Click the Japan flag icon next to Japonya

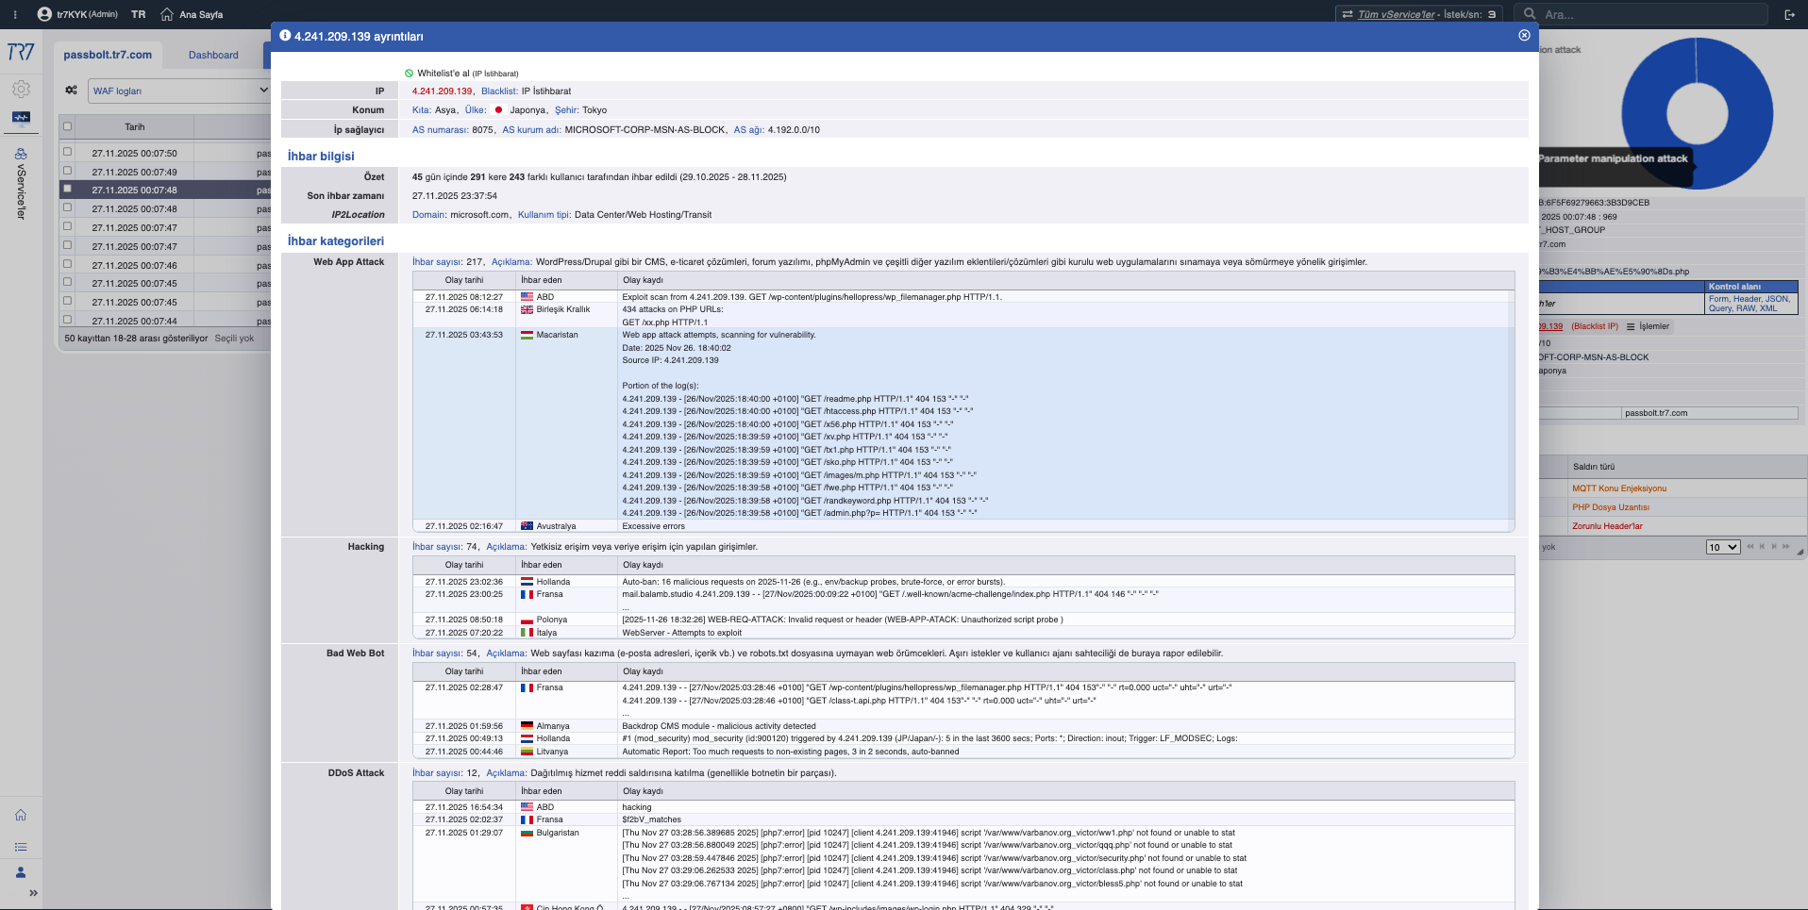[x=498, y=110]
